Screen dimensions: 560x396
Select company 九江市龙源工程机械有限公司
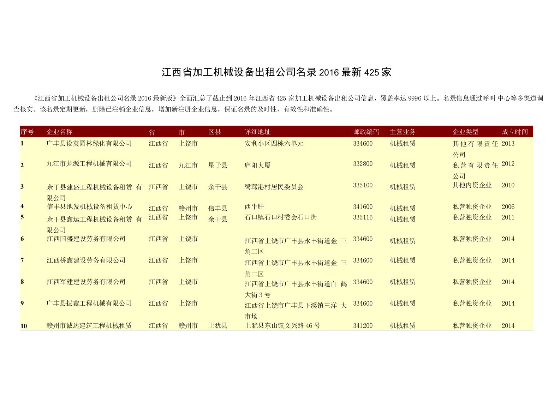[x=89, y=164]
